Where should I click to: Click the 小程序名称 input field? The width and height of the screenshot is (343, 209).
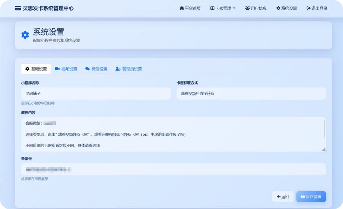[96, 94]
